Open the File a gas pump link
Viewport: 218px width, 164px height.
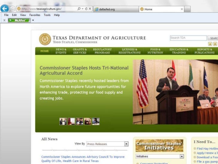(x=207, y=162)
